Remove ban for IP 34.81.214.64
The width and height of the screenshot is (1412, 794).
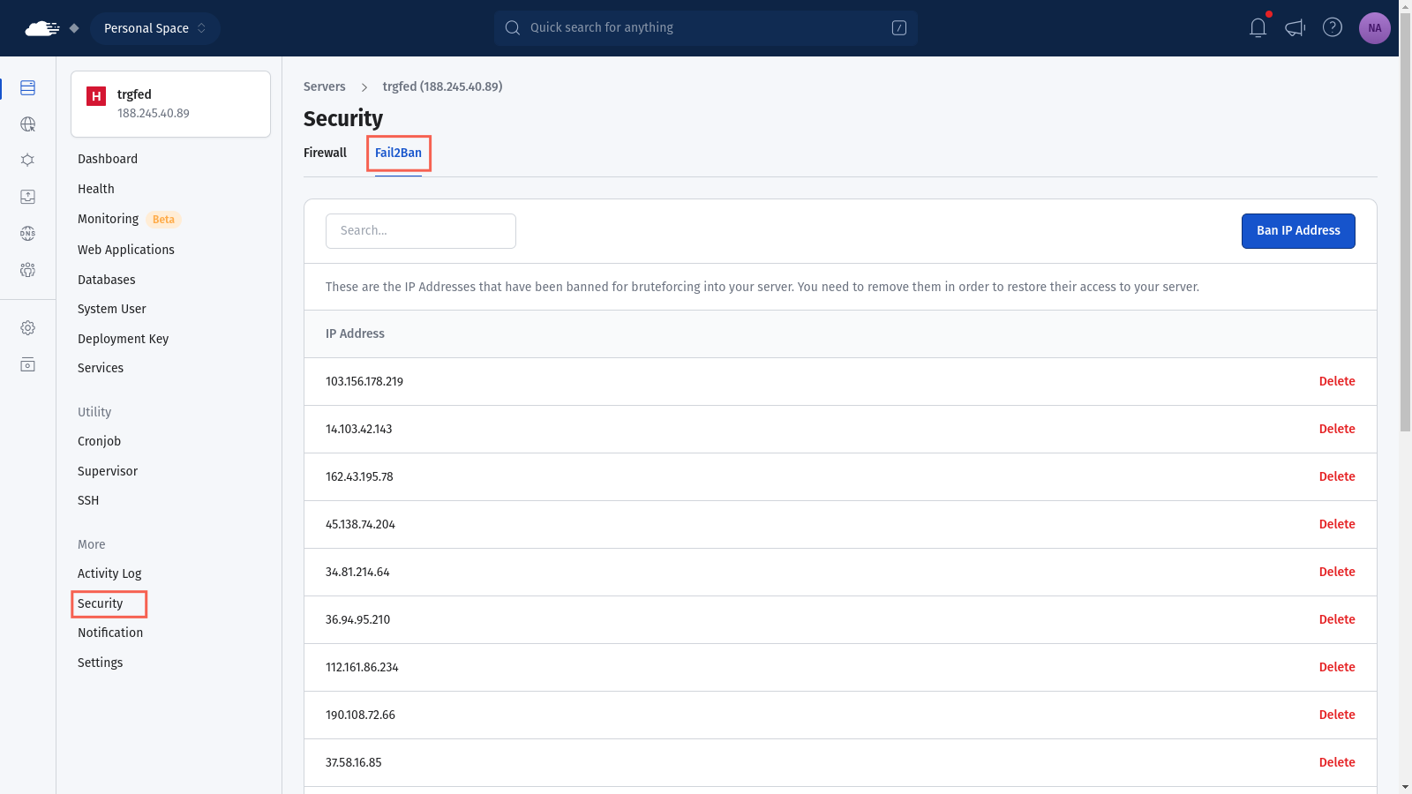pyautogui.click(x=1336, y=572)
